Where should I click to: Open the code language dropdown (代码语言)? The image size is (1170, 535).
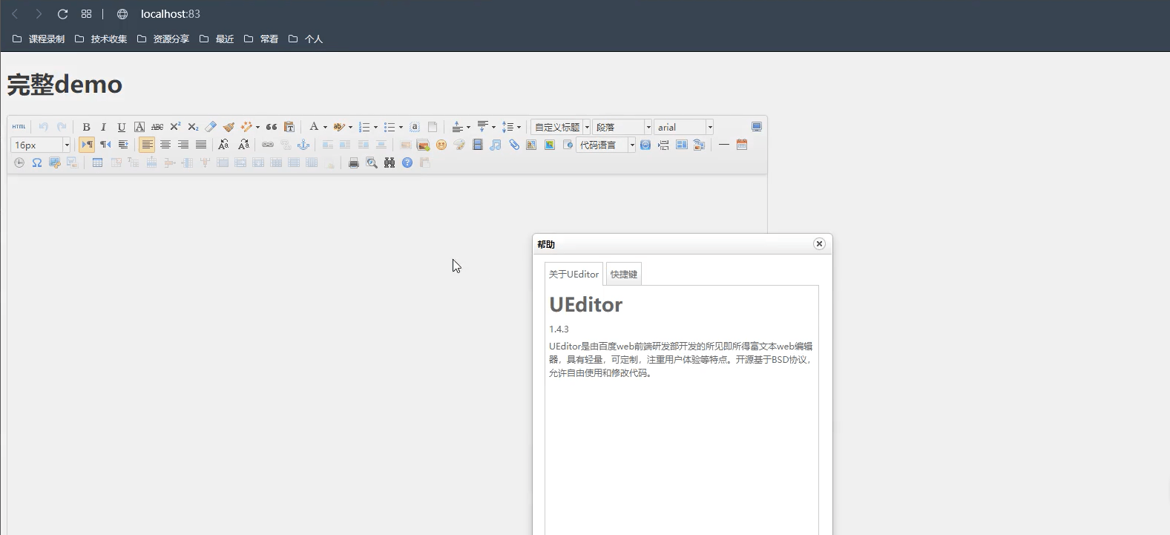[x=606, y=145]
